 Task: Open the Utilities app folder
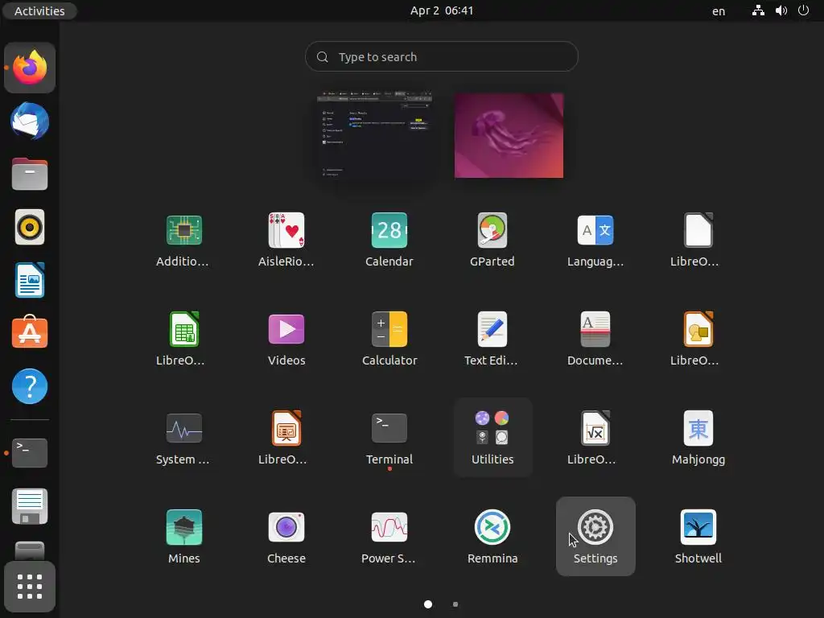click(x=492, y=437)
